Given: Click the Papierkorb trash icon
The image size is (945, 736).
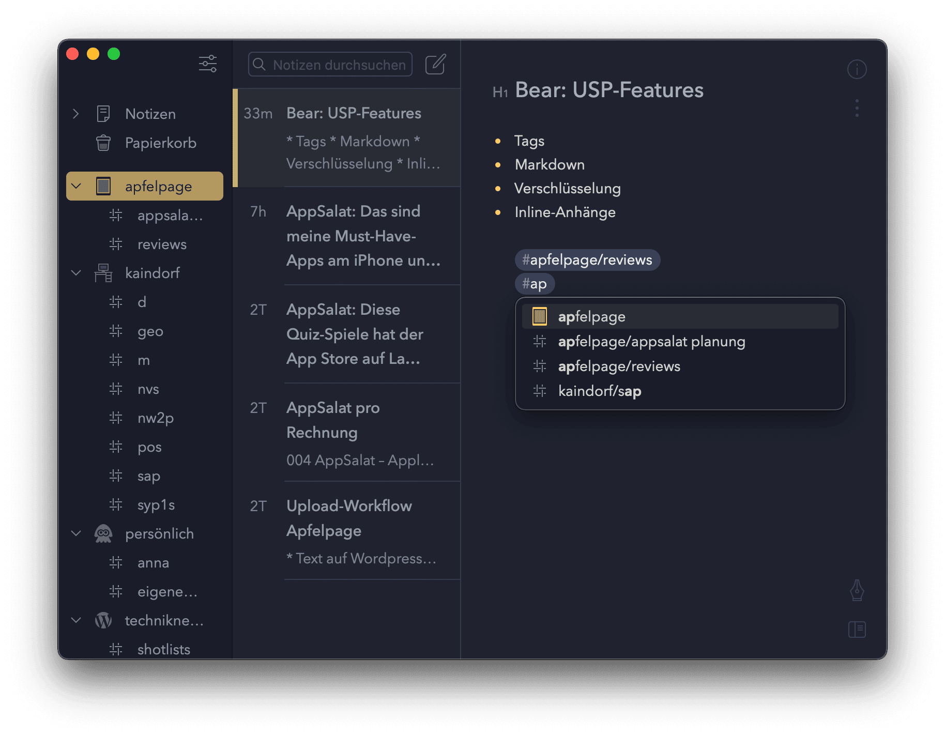Looking at the screenshot, I should pos(103,143).
